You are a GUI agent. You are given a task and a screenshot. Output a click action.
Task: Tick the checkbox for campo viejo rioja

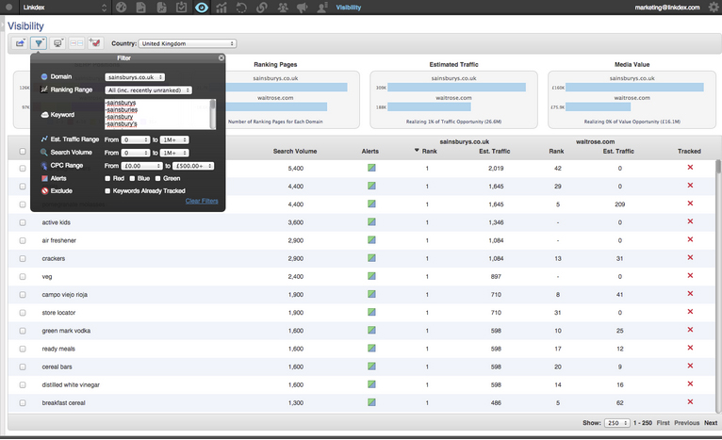[23, 295]
